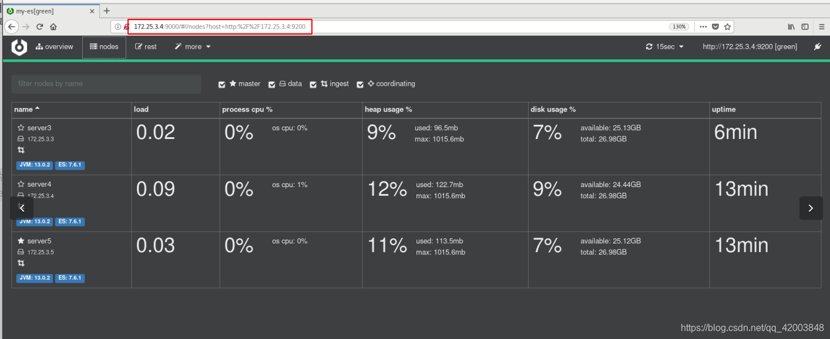Reload the current page

(x=40, y=26)
